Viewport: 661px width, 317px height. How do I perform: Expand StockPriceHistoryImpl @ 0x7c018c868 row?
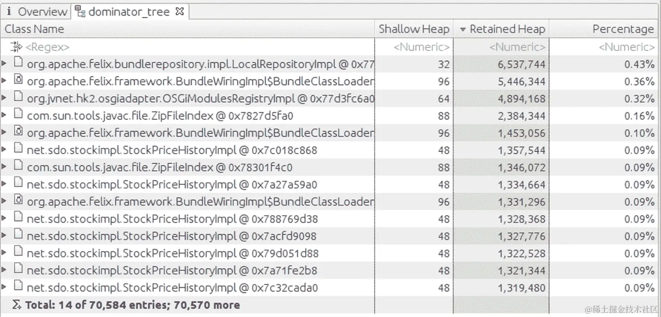[x=4, y=150]
